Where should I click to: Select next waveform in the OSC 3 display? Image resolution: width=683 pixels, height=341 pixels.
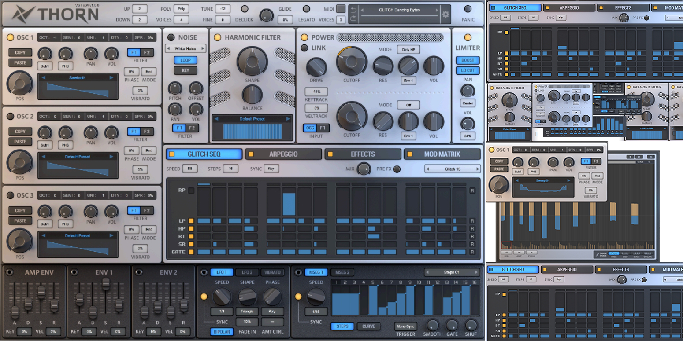(111, 235)
